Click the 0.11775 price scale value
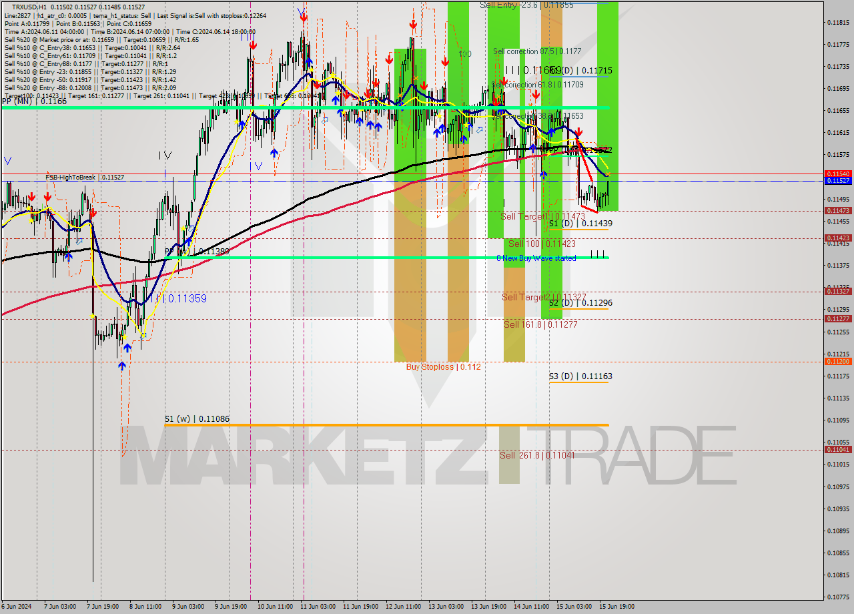 (838, 45)
